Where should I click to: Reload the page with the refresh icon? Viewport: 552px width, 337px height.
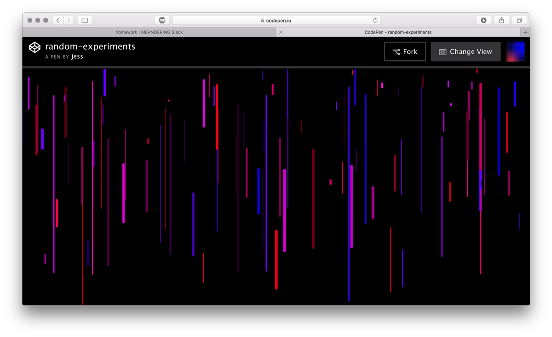(375, 20)
